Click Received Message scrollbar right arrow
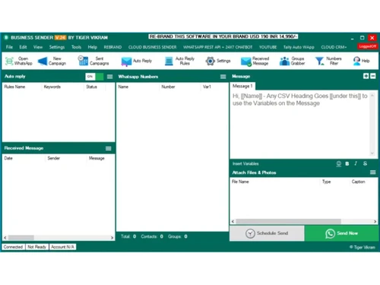 pos(112,238)
